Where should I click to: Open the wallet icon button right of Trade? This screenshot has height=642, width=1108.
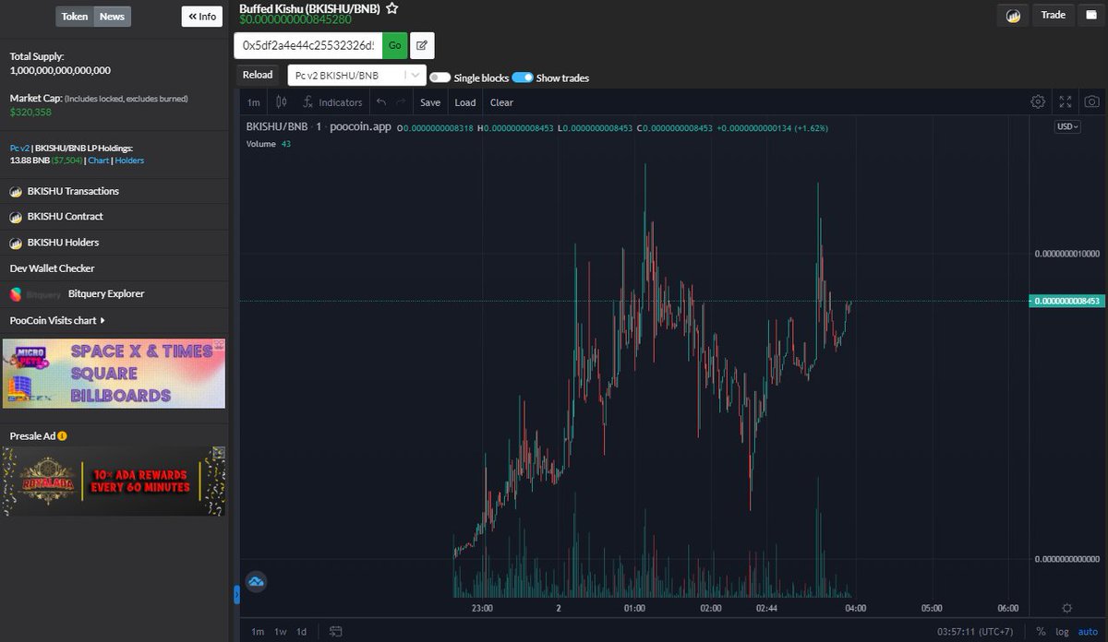pyautogui.click(x=1090, y=16)
